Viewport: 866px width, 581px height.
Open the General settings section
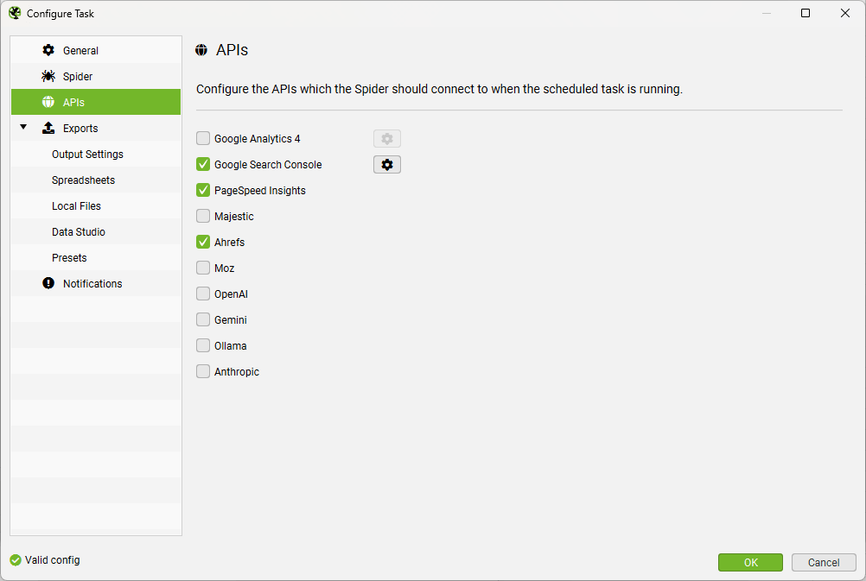click(96, 50)
